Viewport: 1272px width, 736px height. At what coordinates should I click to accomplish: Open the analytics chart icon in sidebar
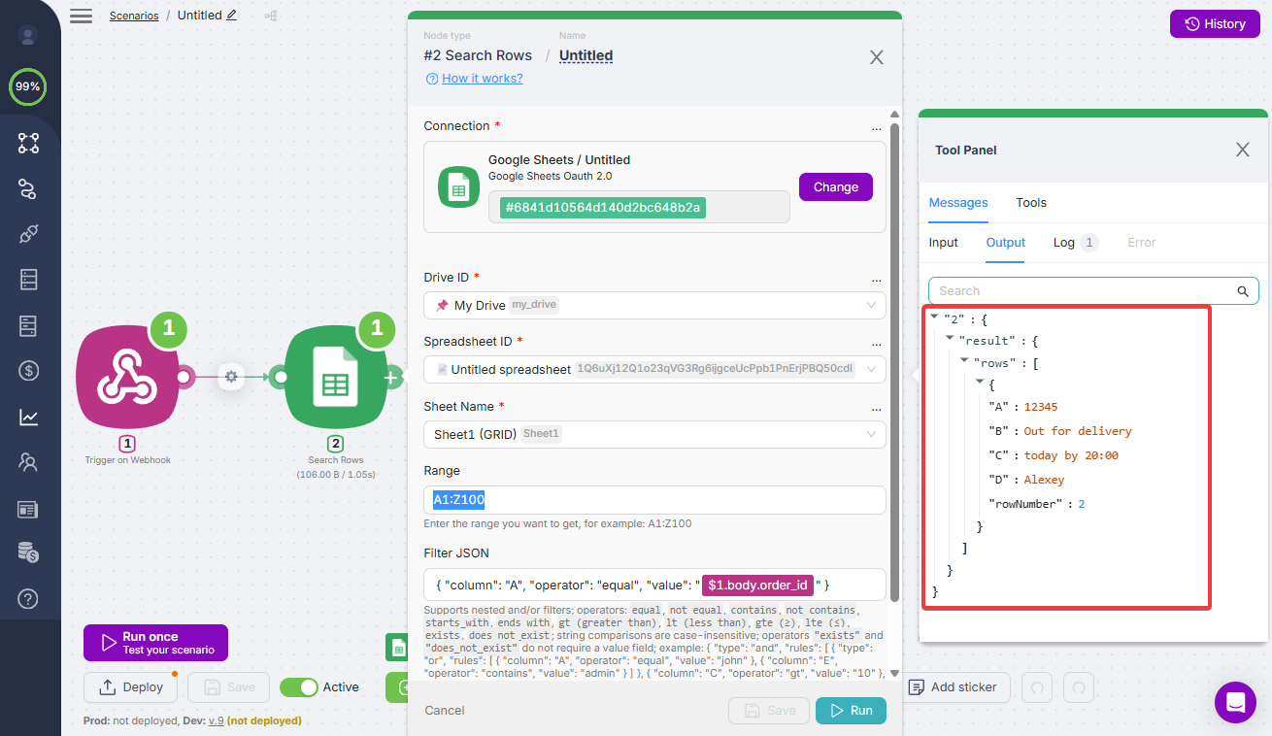point(28,417)
